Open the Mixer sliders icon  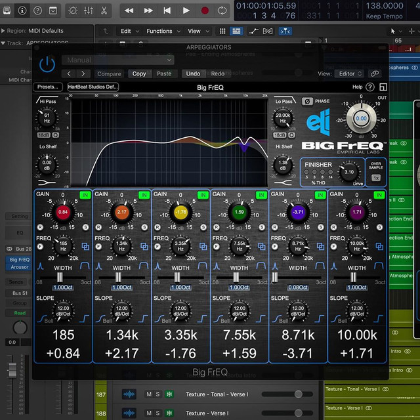point(89,10)
